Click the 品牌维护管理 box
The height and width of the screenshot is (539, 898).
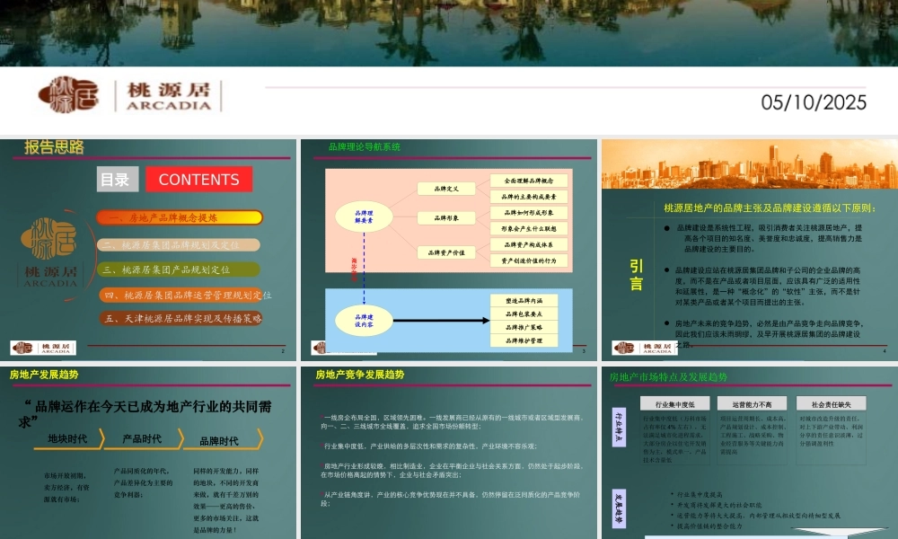pos(524,340)
